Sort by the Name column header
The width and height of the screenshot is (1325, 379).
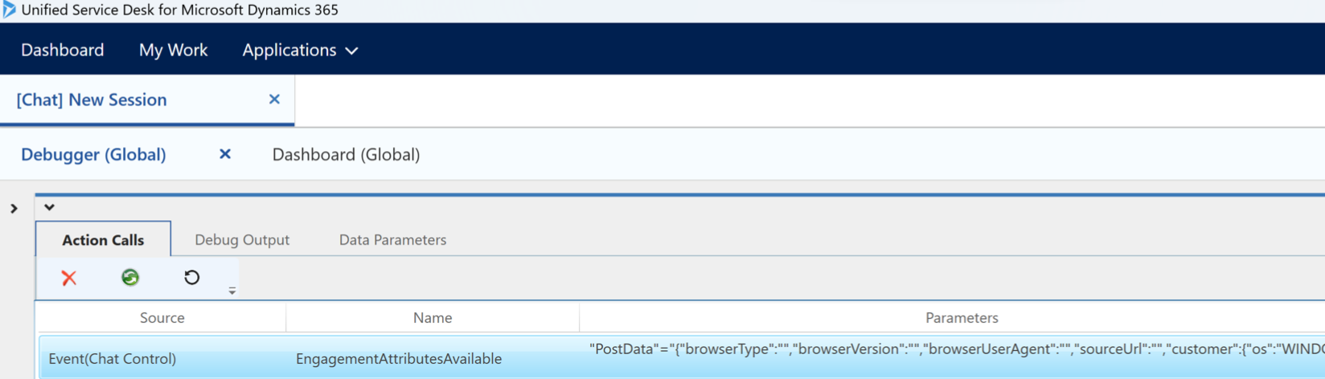pyautogui.click(x=433, y=317)
